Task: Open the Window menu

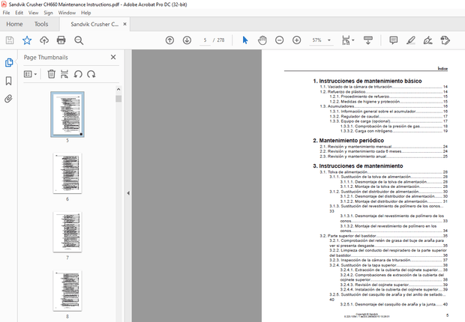Action: [67, 13]
